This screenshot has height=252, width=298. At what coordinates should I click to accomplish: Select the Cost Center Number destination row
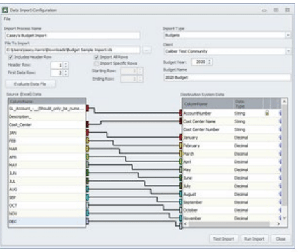pyautogui.click(x=233, y=129)
